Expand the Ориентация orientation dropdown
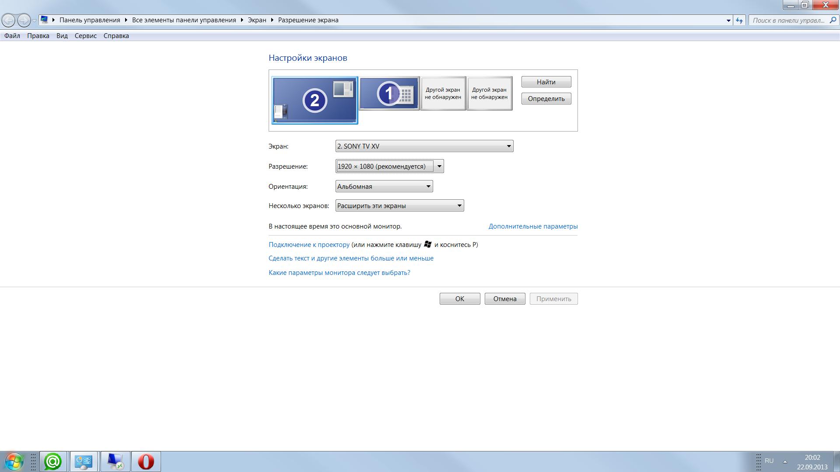Viewport: 840px width, 472px height. pyautogui.click(x=428, y=186)
